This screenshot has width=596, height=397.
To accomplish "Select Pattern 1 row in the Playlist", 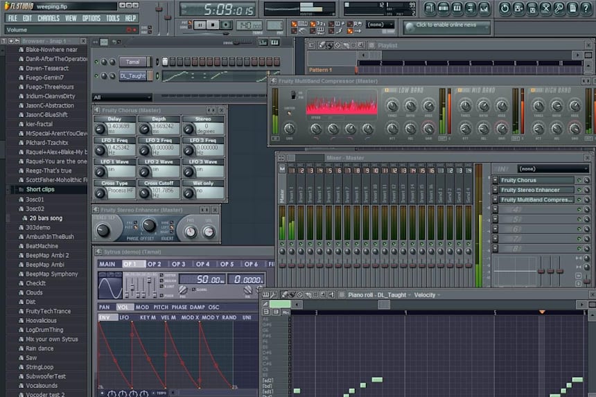I will 330,70.
